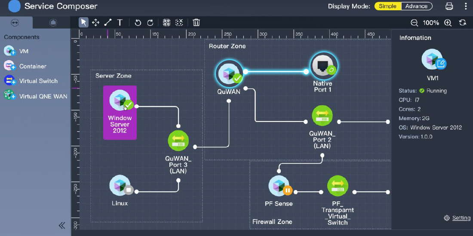
Task: Select the Text tool
Action: pos(120,22)
